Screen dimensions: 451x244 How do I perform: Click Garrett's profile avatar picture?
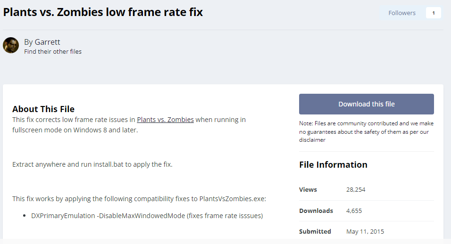pos(11,45)
